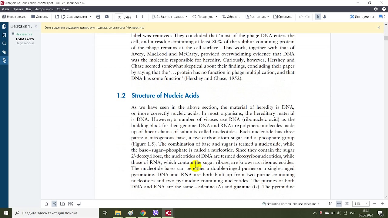Open the Bookmarks panel in the sidebar
388x218 pixels.
[4, 35]
